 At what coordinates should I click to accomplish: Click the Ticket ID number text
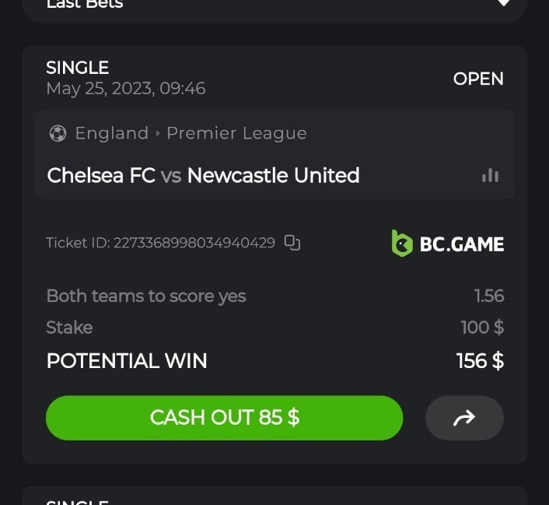(194, 243)
